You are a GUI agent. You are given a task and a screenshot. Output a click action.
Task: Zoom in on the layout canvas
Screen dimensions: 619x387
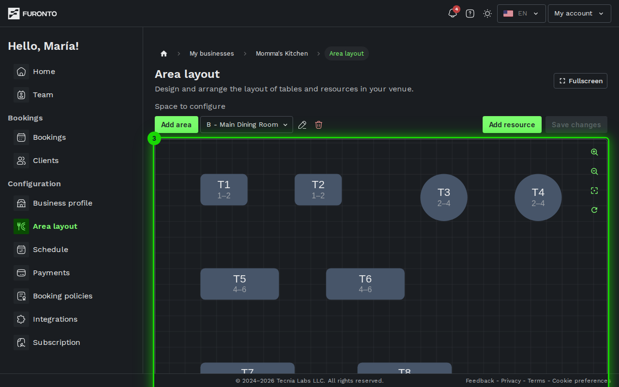(x=595, y=152)
